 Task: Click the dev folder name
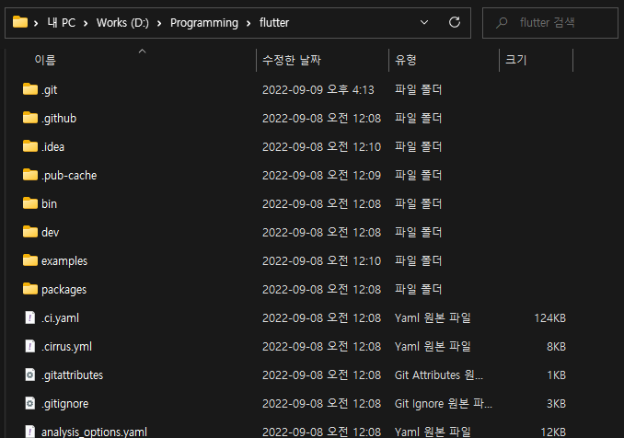click(50, 232)
